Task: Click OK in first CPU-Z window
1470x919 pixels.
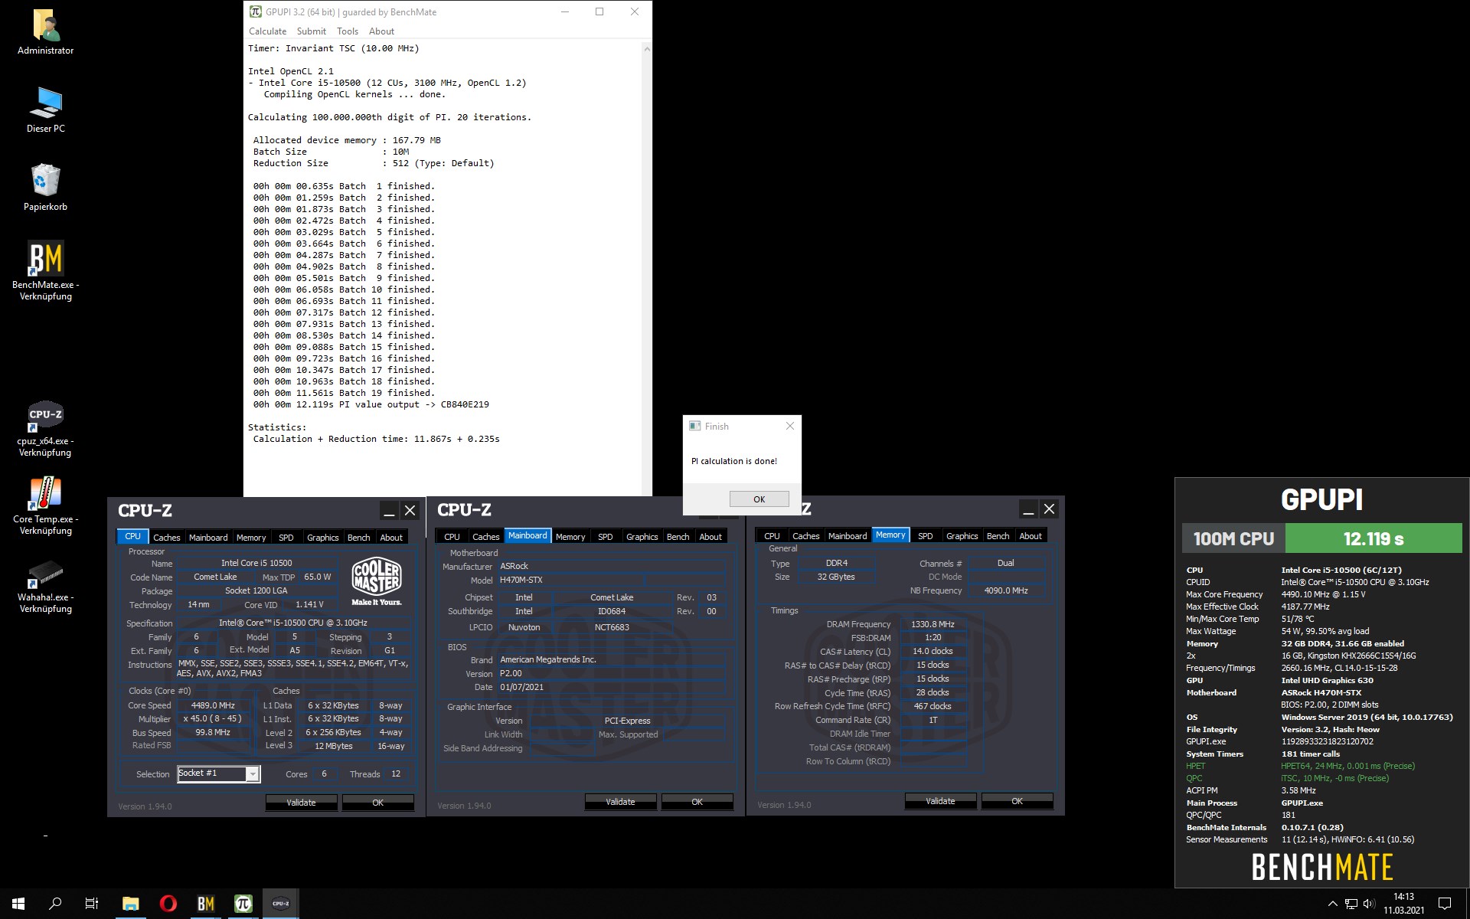Action: [377, 802]
